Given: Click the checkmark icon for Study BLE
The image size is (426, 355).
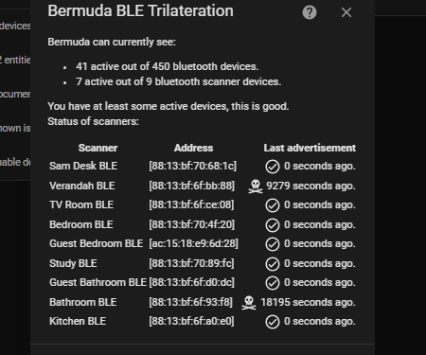Looking at the screenshot, I should [273, 264].
